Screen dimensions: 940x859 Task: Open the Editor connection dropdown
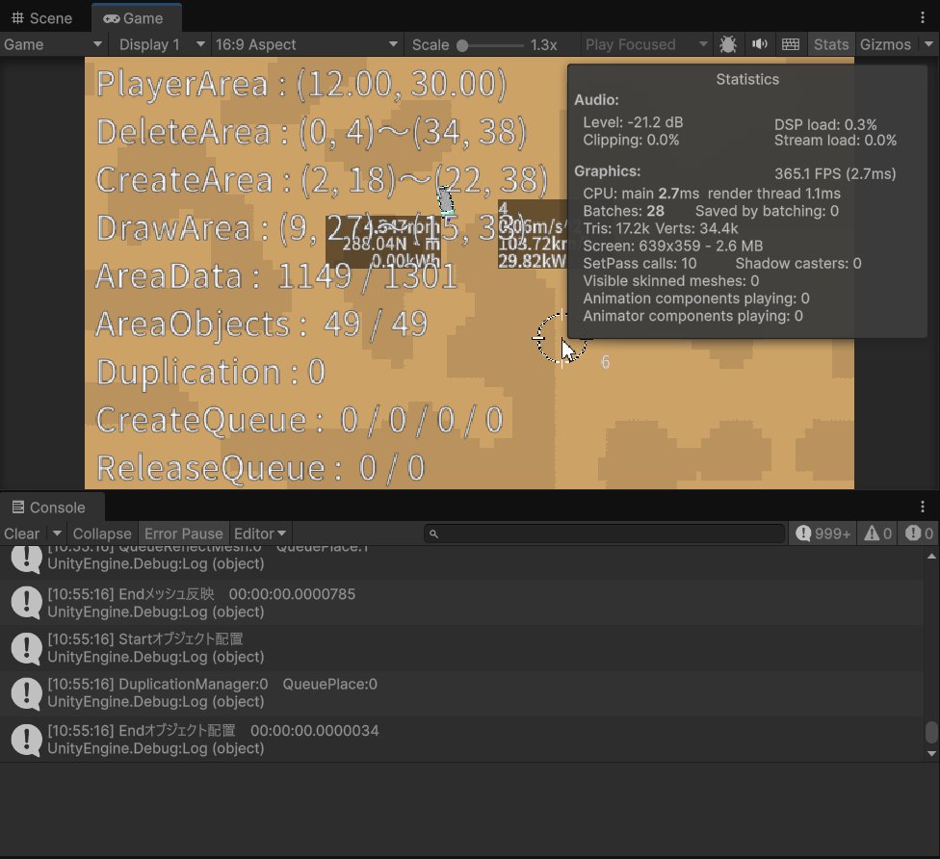[260, 534]
